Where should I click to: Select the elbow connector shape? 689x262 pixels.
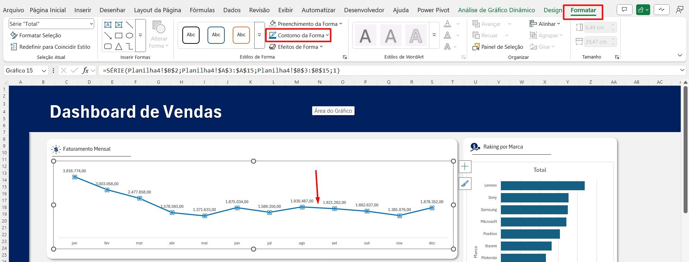click(129, 46)
